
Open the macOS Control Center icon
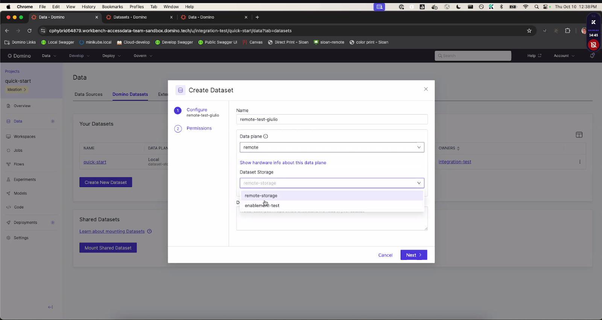[546, 7]
